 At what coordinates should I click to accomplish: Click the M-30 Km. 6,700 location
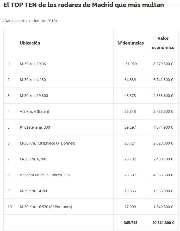point(33,159)
